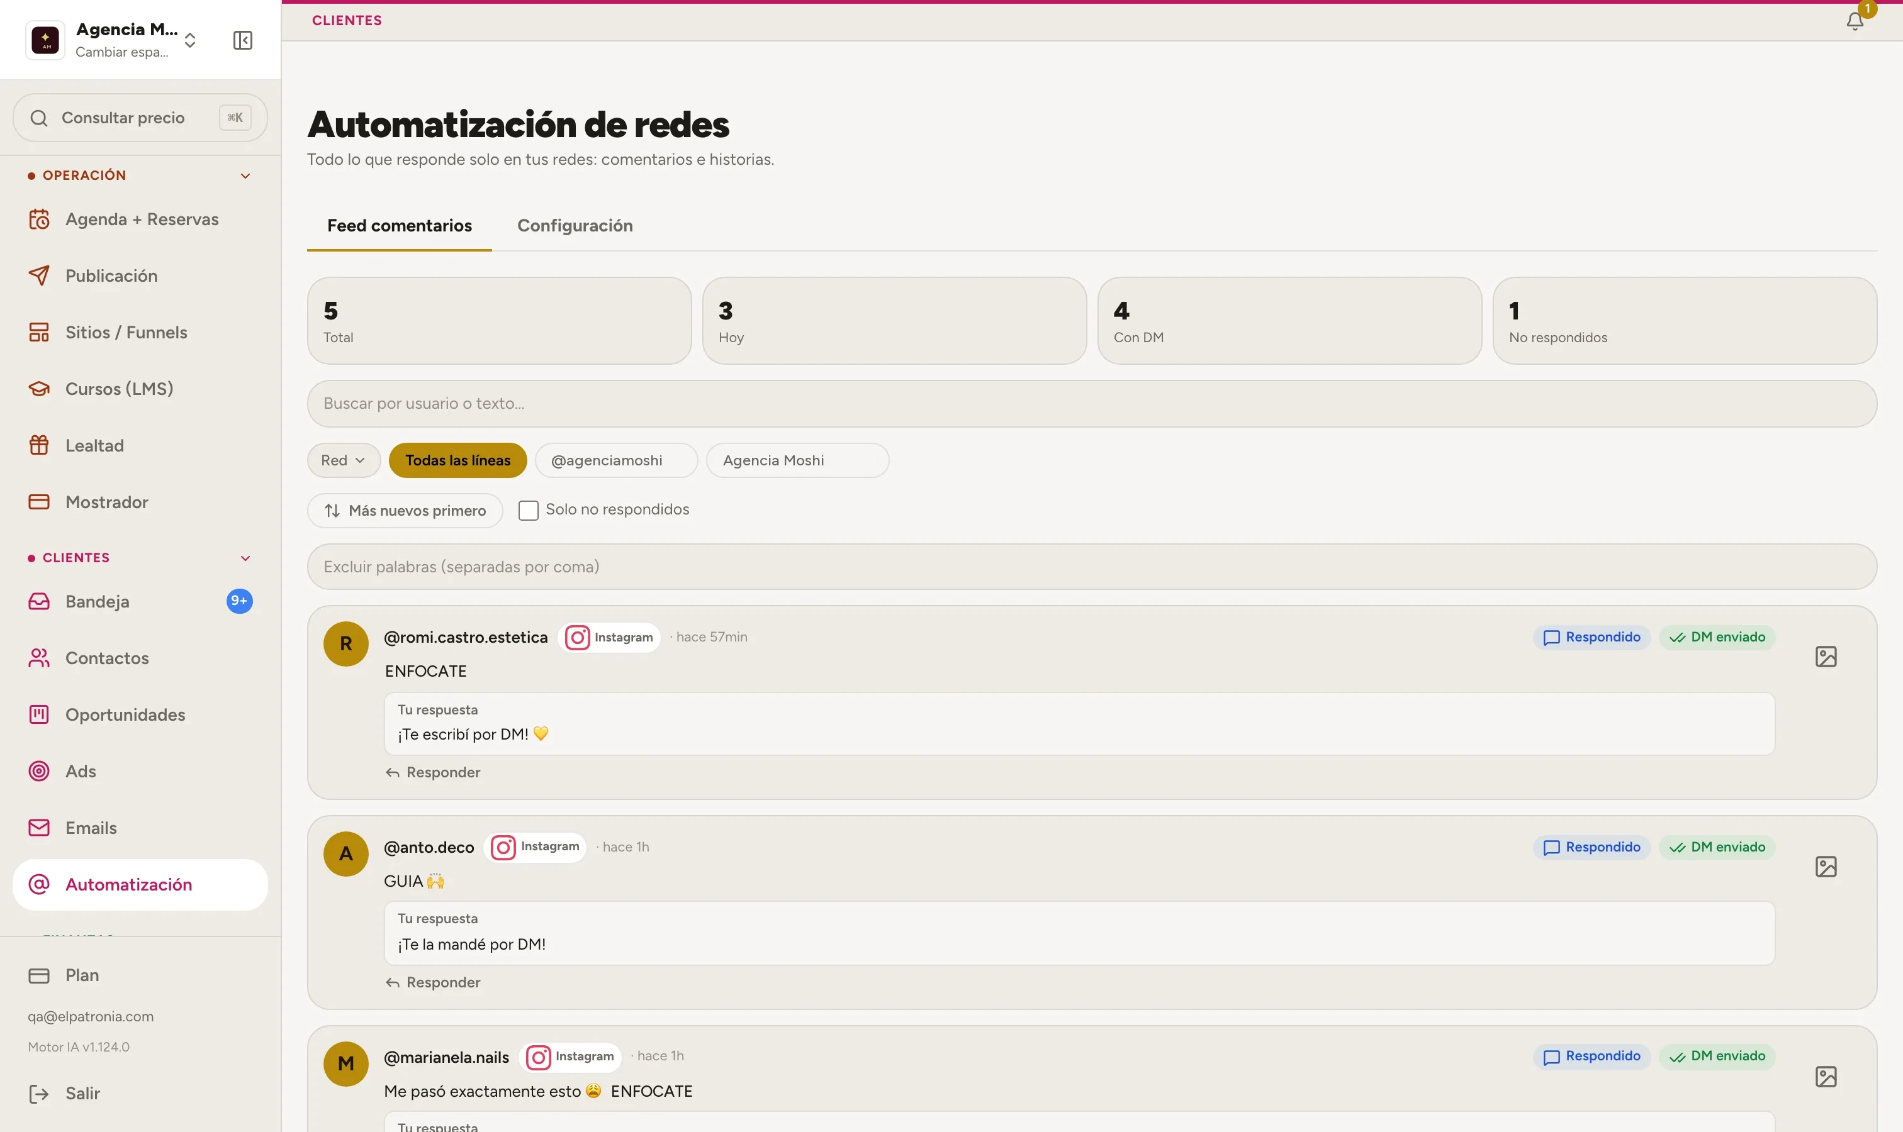Screen dimensions: 1903x1132
Task: Open Publicación paper plane icon
Action: [x=39, y=276]
